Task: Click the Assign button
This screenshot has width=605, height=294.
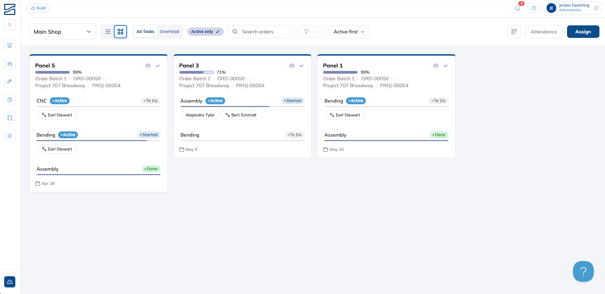Action: [583, 32]
